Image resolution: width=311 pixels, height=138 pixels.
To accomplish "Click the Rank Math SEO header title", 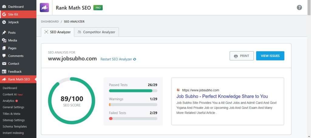I will click(73, 8).
